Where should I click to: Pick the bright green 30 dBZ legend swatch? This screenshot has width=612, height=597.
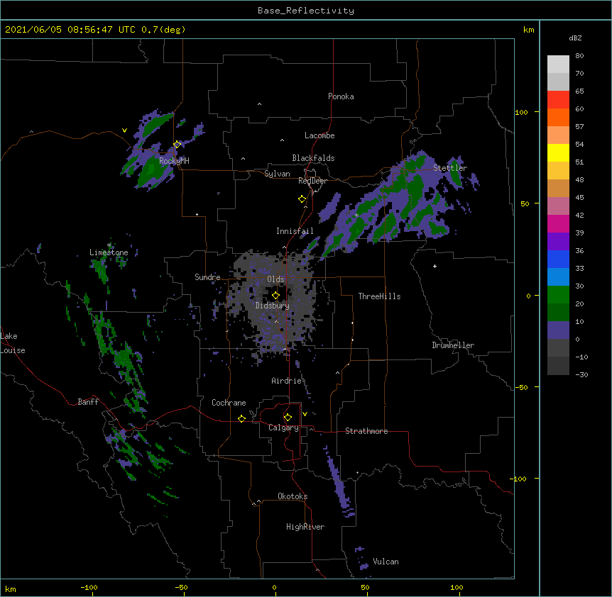click(558, 295)
